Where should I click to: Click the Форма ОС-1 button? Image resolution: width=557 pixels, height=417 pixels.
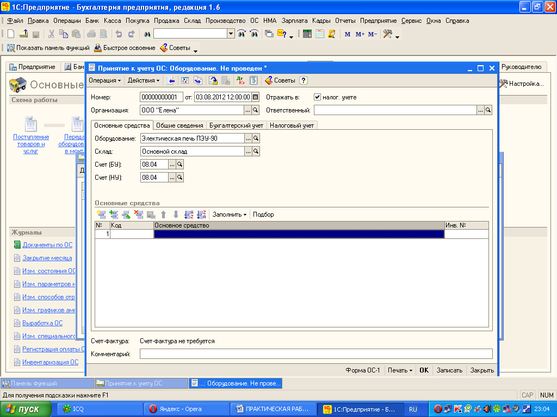[363, 370]
